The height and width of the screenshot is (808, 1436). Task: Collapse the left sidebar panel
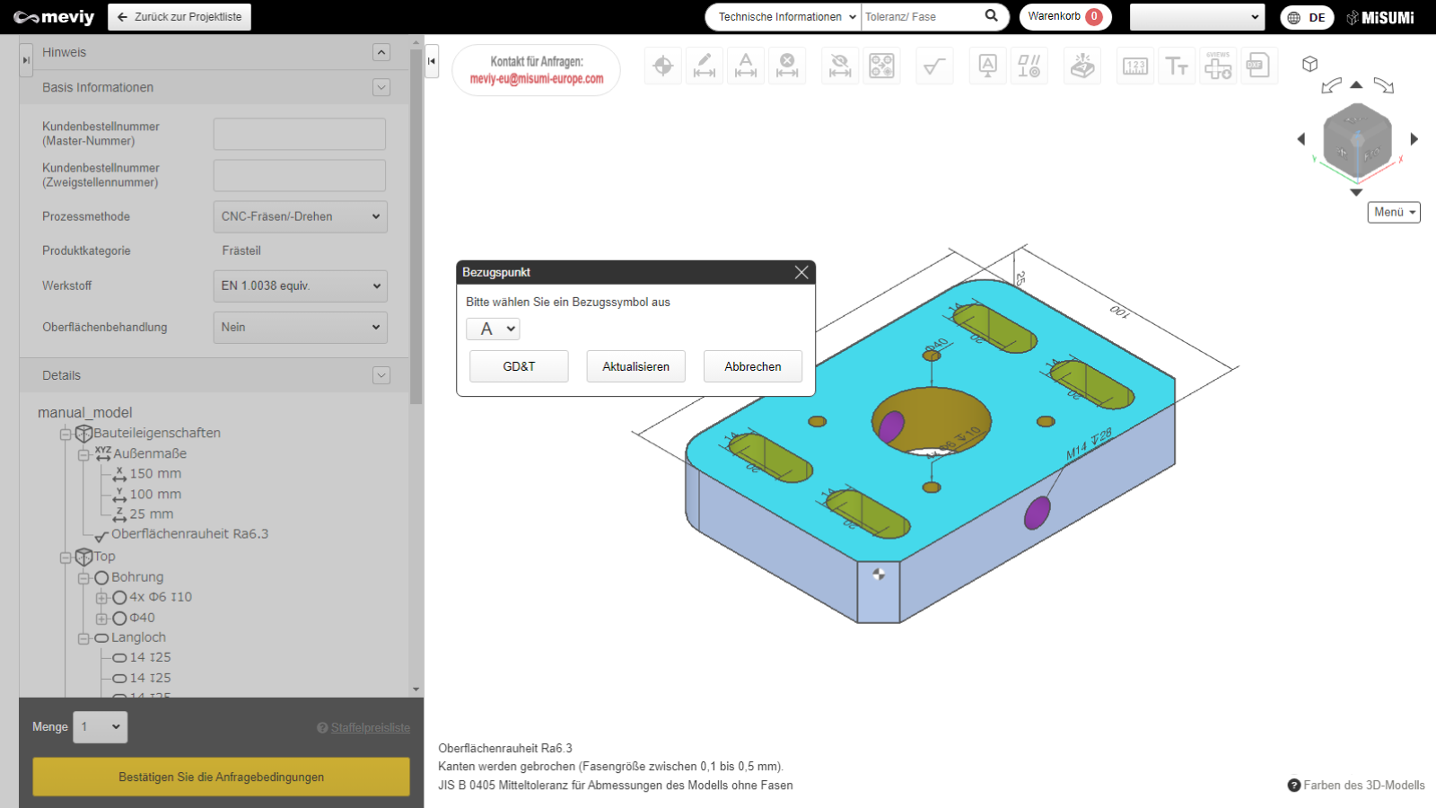(x=432, y=61)
